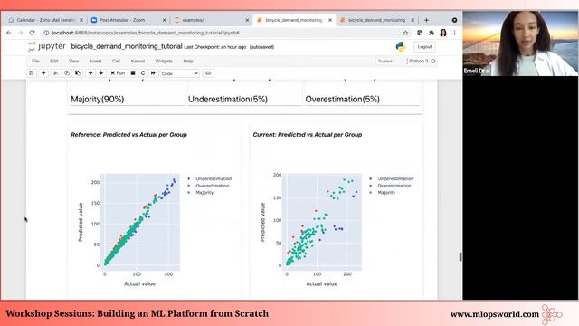Bookmark this page with star icon

tap(405, 33)
